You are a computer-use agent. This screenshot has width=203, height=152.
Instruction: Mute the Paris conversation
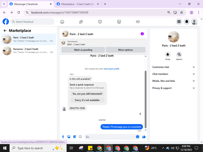click(168, 55)
